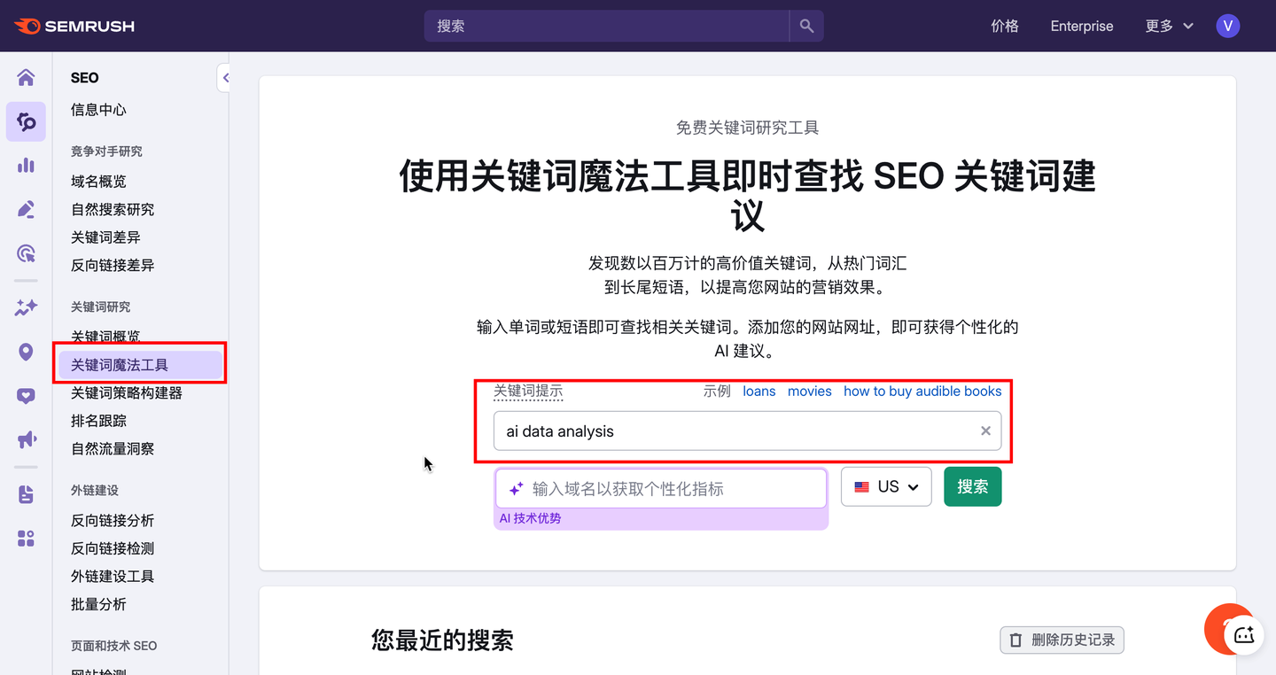Click the Semrush logo
Viewport: 1276px width, 675px height.
(74, 26)
